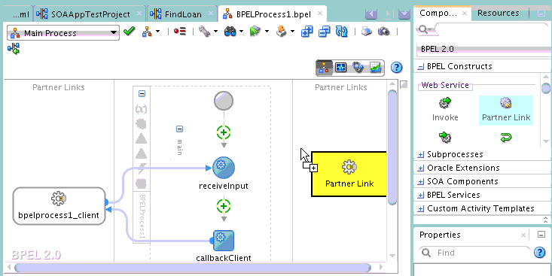Open the green layers icon dropdown arrow
The width and height of the screenshot is (552, 276).
(267, 32)
